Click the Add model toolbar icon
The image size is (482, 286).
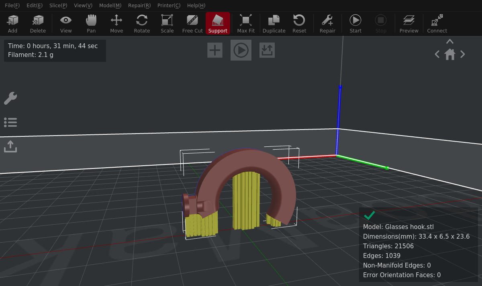[12, 23]
